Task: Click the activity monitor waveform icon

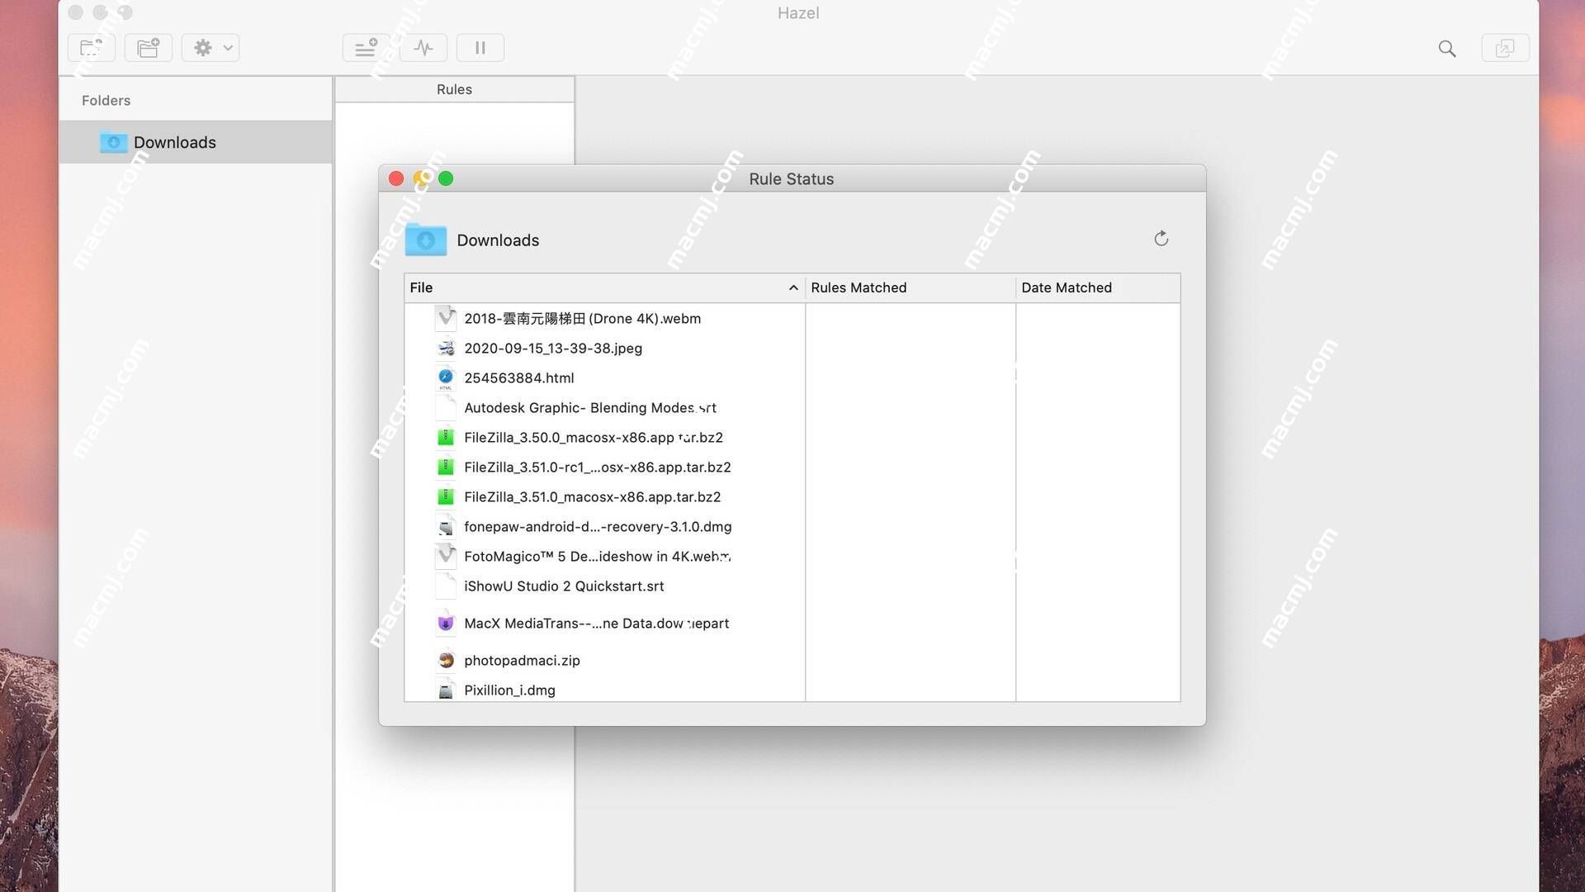Action: 426,47
